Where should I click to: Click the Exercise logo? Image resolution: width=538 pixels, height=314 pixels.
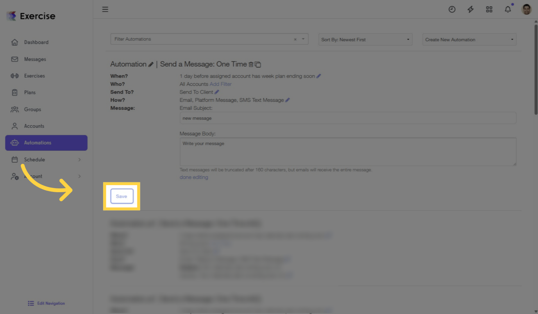pyautogui.click(x=31, y=16)
